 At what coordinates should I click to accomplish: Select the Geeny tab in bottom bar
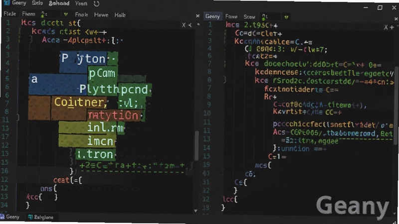[12, 217]
